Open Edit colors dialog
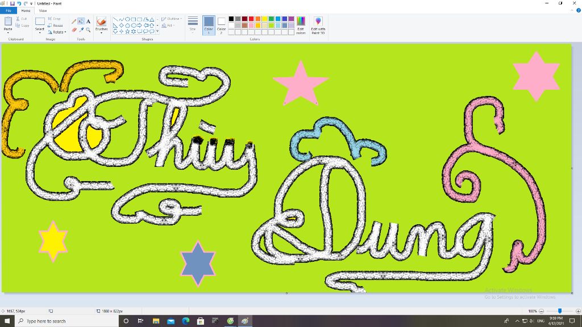Image resolution: width=582 pixels, height=327 pixels. (301, 26)
